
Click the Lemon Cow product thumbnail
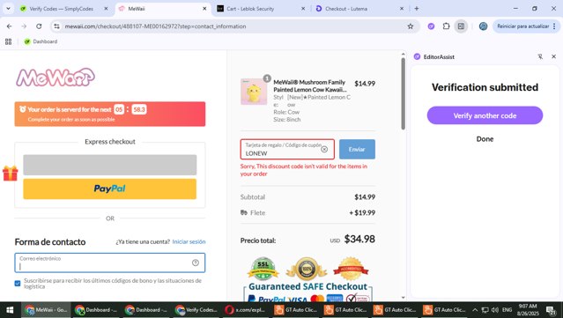click(254, 92)
